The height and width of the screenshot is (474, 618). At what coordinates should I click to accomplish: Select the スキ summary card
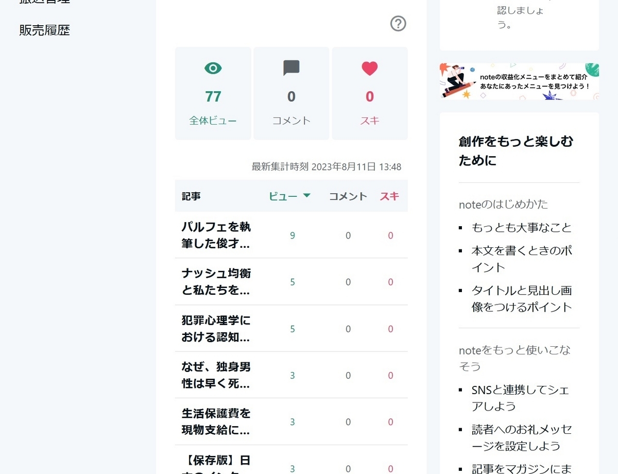pyautogui.click(x=370, y=93)
